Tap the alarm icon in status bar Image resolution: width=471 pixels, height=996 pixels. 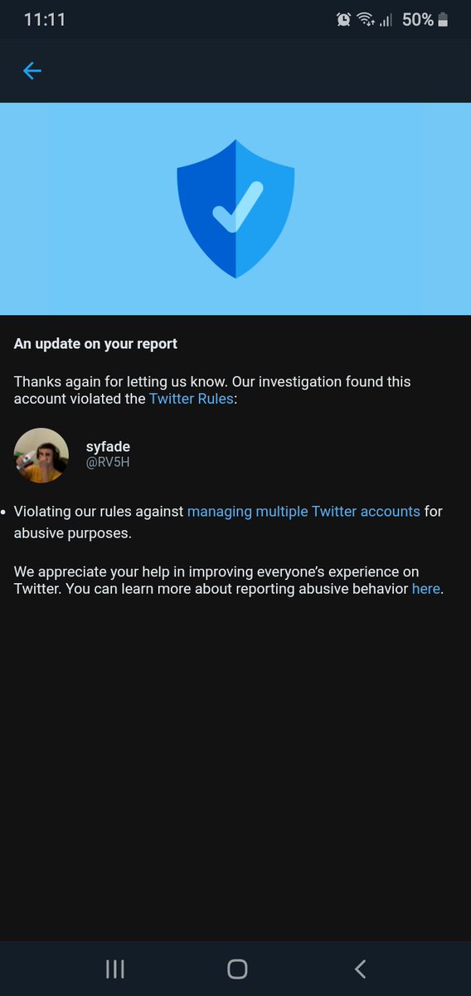pos(343,20)
